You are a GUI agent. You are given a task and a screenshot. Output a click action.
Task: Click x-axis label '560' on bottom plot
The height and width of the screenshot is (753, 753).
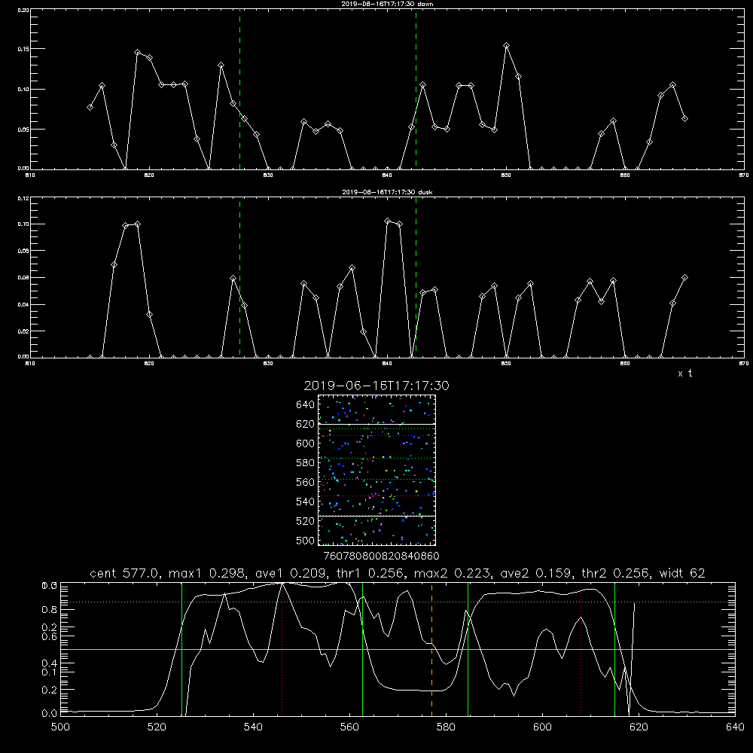click(x=349, y=727)
